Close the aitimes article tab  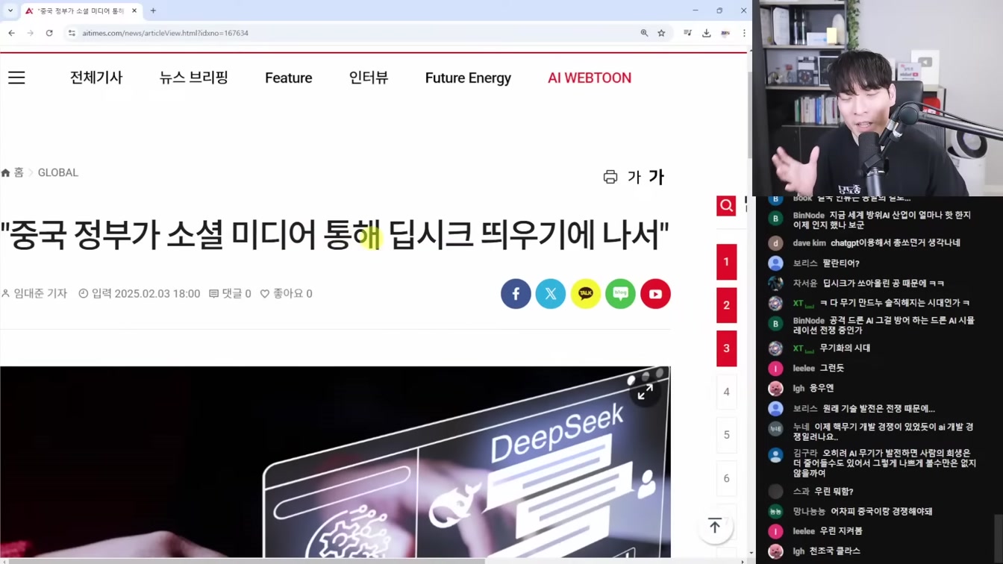pyautogui.click(x=134, y=10)
